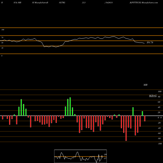
Task: Click the longest red MR histogram bar
Action: (126, 128)
